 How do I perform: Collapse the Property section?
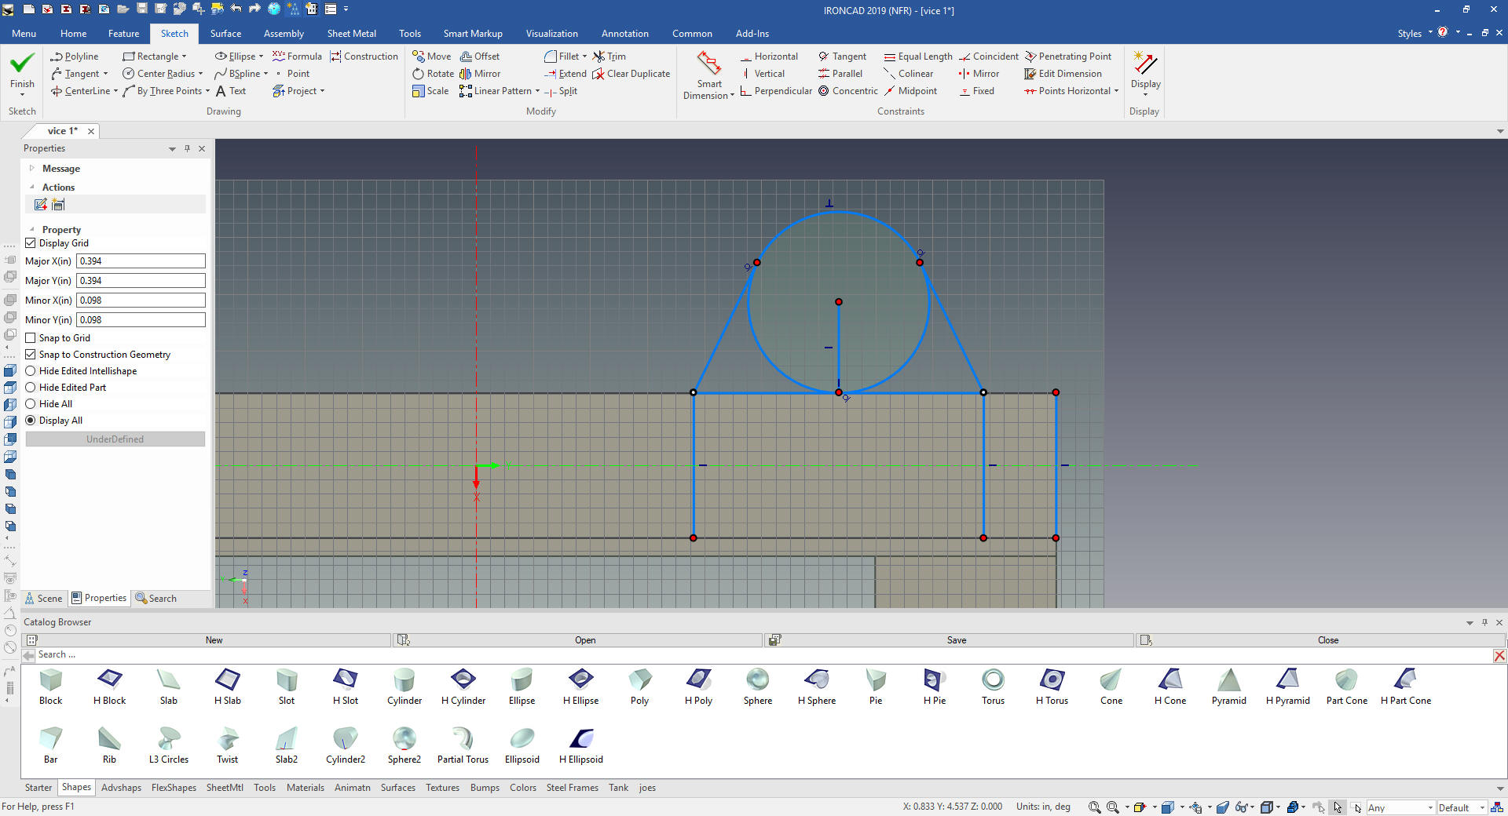[x=31, y=230]
